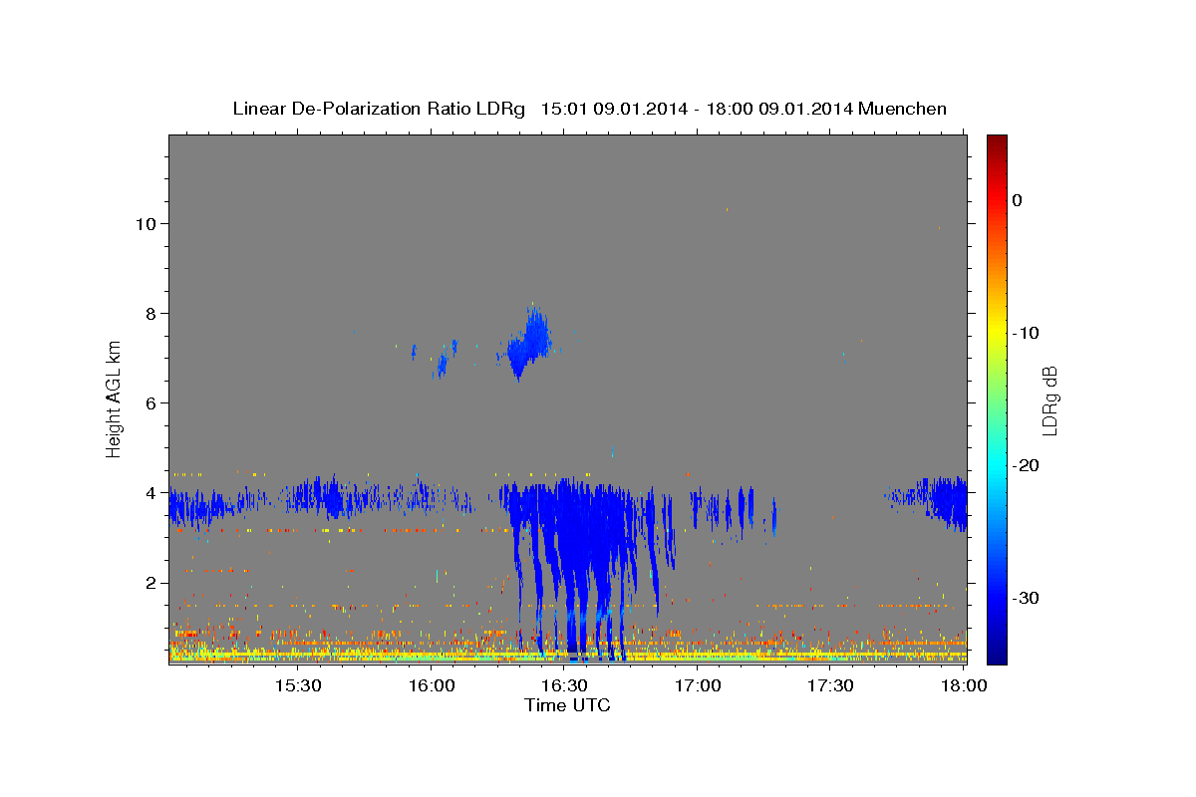Click the dark red top of the colorbar
Viewport: 1196px width, 797px height.
tap(997, 141)
